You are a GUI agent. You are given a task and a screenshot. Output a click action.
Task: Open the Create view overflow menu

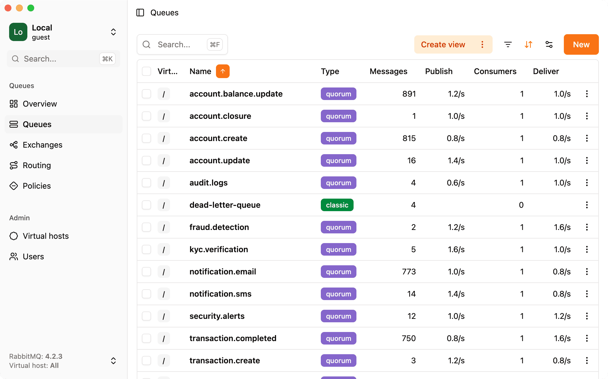coord(482,44)
